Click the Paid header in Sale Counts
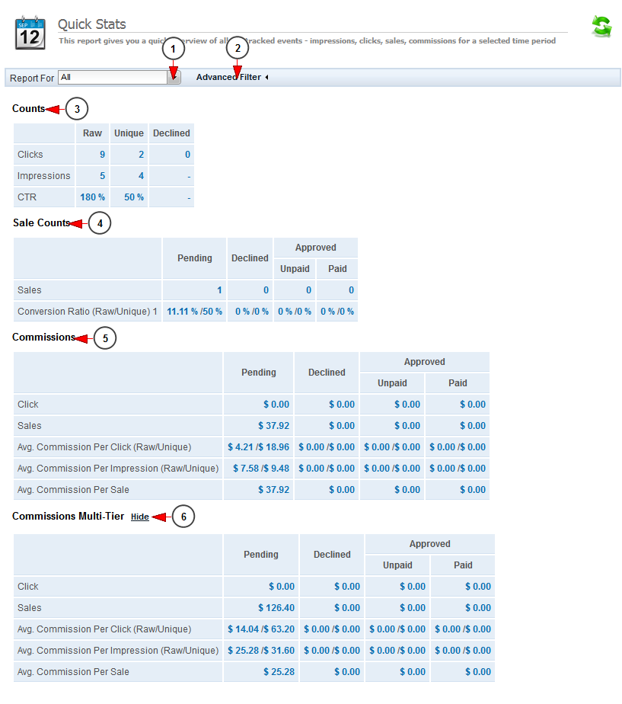The image size is (622, 704). (337, 269)
